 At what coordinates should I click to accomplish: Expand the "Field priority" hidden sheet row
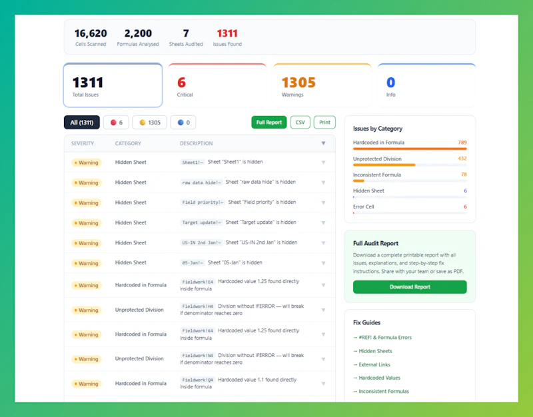(323, 203)
